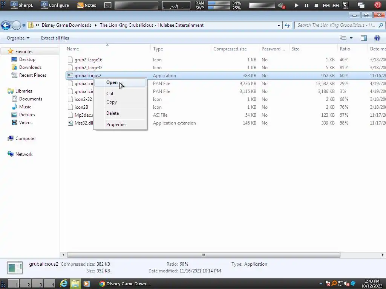Click the top bar volume slider
The height and width of the screenshot is (289, 386).
262,5
